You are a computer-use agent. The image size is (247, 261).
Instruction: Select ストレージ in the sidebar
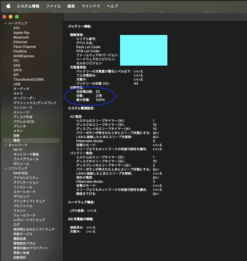pos(21,112)
